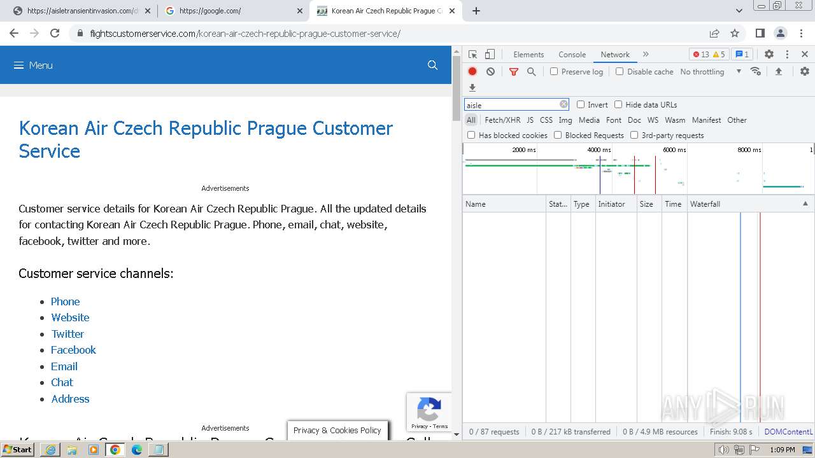
Task: Switch to Elements tab
Action: coord(528,55)
